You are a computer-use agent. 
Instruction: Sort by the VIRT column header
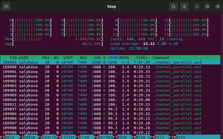tap(68, 58)
